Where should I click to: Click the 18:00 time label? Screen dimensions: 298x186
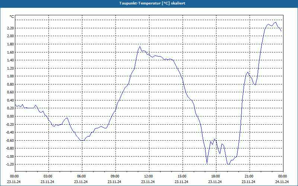(216, 176)
